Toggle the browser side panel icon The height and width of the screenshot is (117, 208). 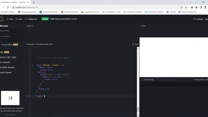pos(201,7)
